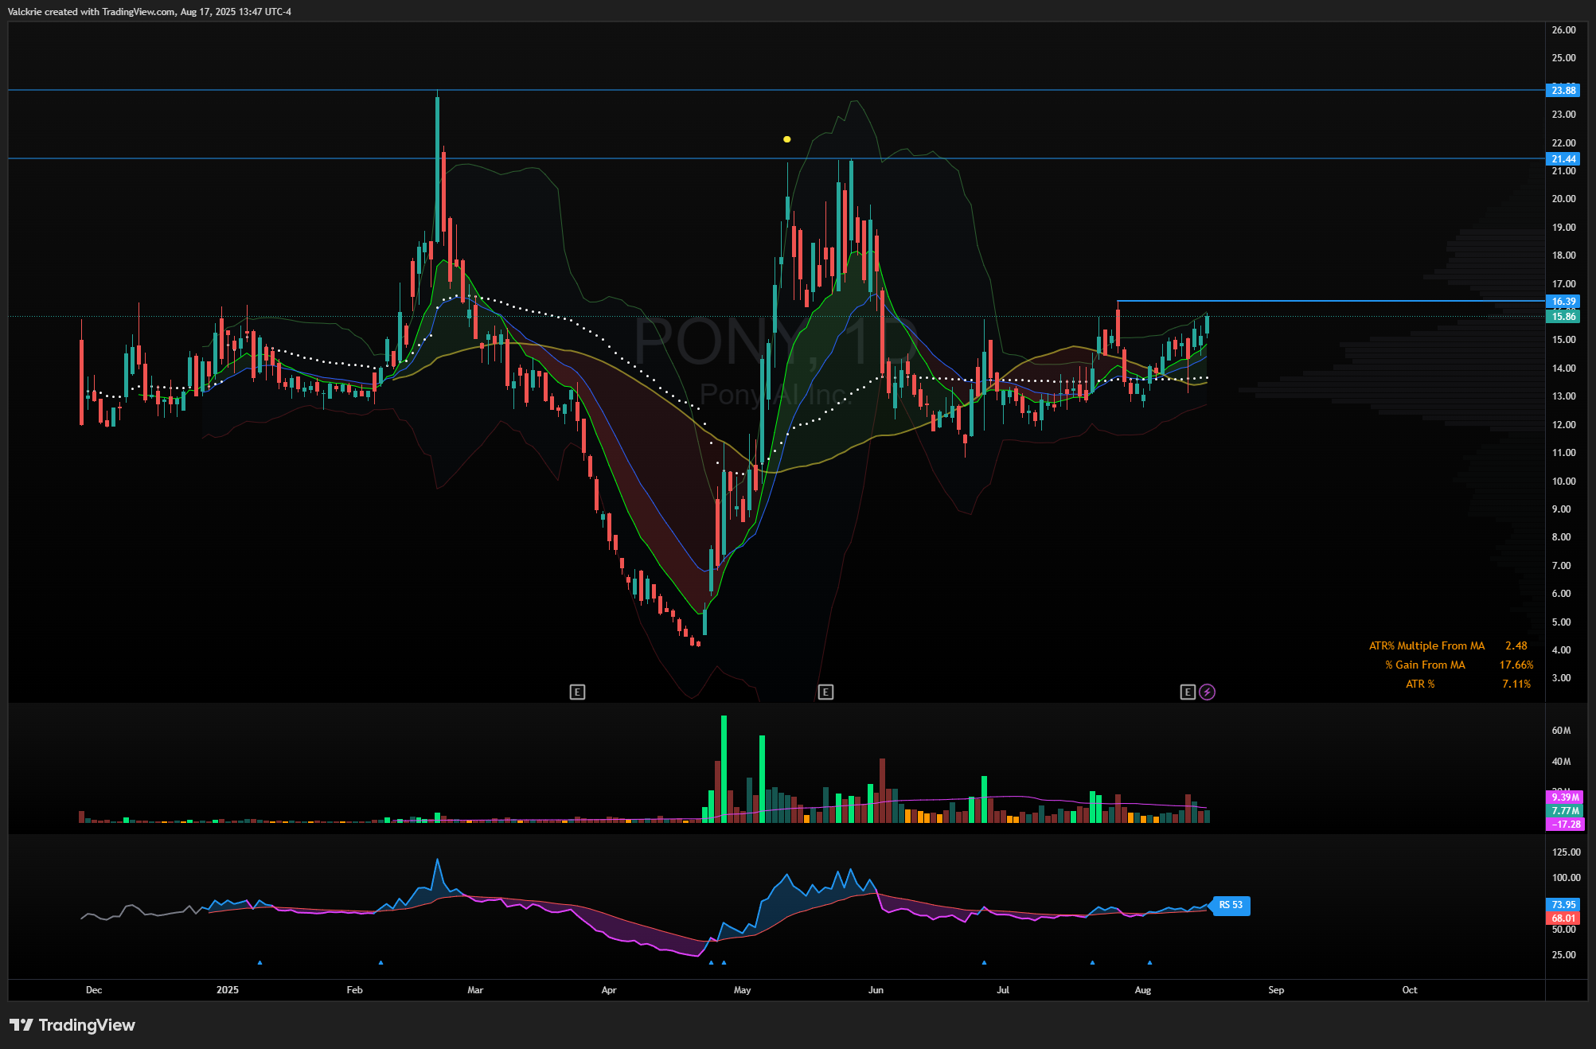Click the magenta 9.39M volume label
1596x1049 pixels.
pos(1564,797)
